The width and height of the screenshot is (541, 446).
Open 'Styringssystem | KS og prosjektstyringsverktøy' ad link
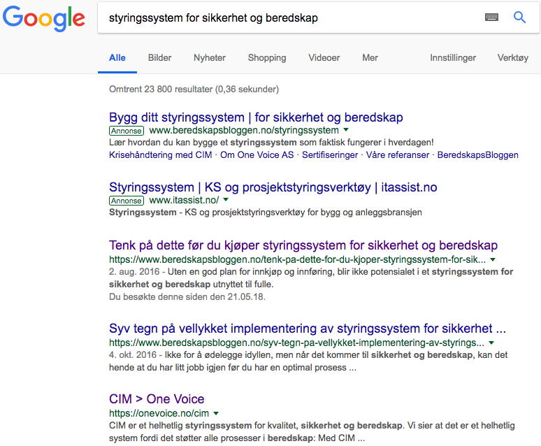[x=273, y=187]
